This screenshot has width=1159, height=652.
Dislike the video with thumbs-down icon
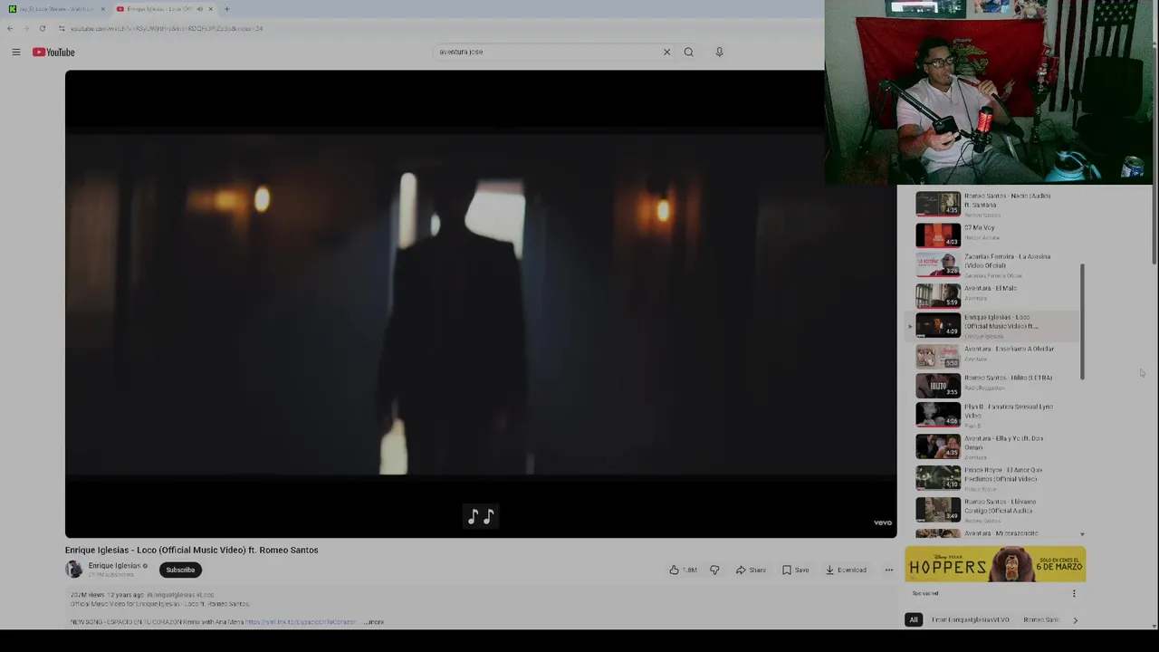click(x=714, y=570)
